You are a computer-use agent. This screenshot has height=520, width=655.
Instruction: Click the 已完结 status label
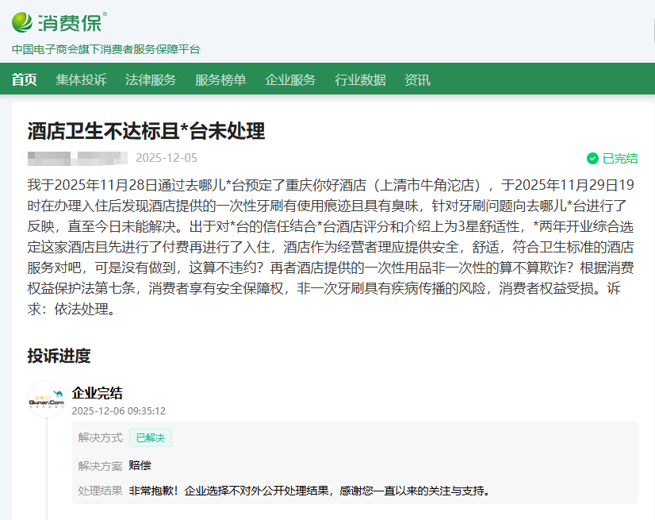click(x=620, y=158)
